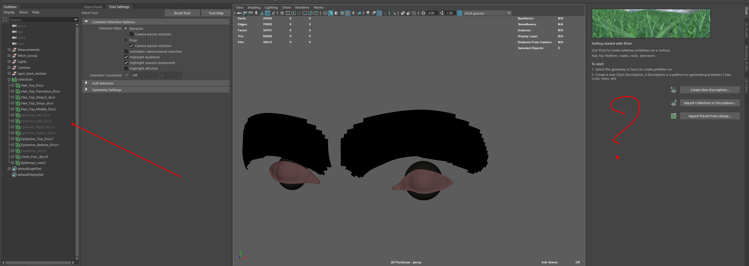Toggle the color management ON icon
The image size is (749, 266).
[460, 13]
